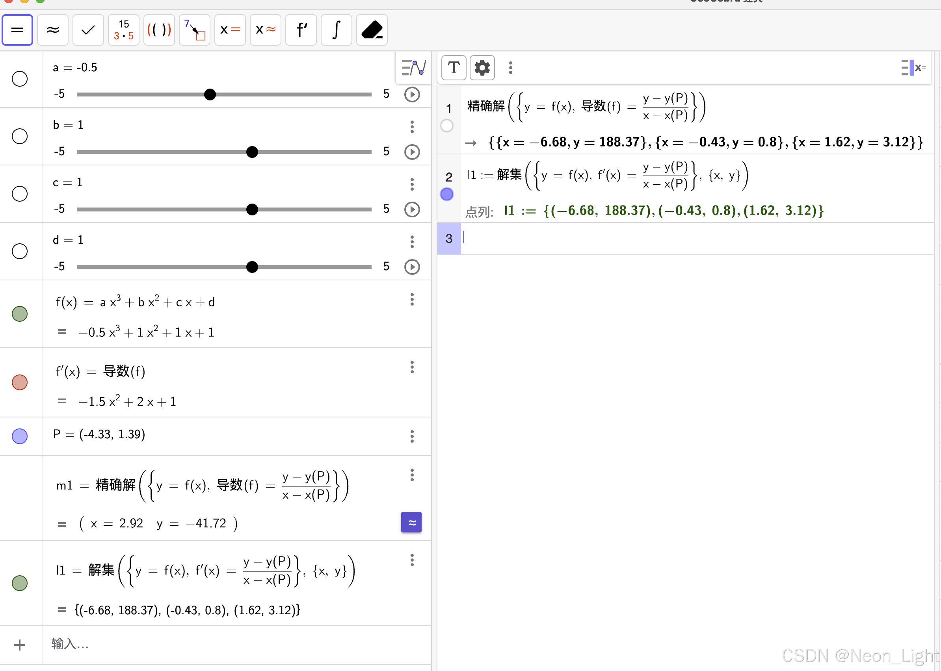This screenshot has width=941, height=671.
Task: Select the Derivative f′ tool
Action: pyautogui.click(x=301, y=30)
